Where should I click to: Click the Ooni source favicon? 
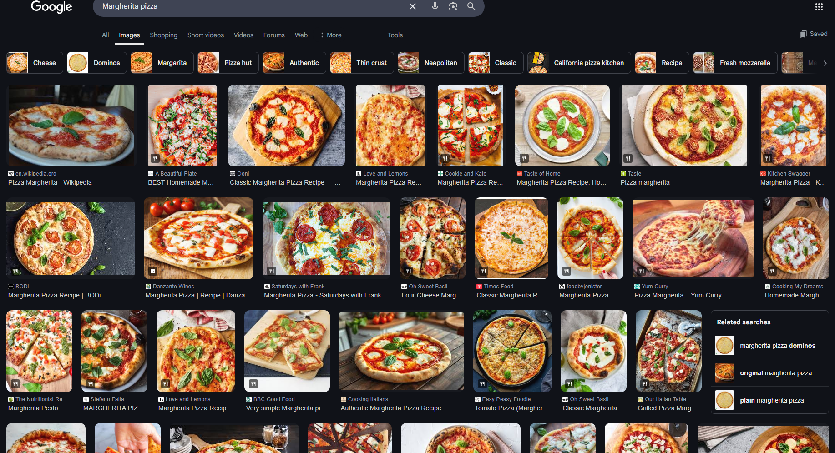(x=233, y=174)
